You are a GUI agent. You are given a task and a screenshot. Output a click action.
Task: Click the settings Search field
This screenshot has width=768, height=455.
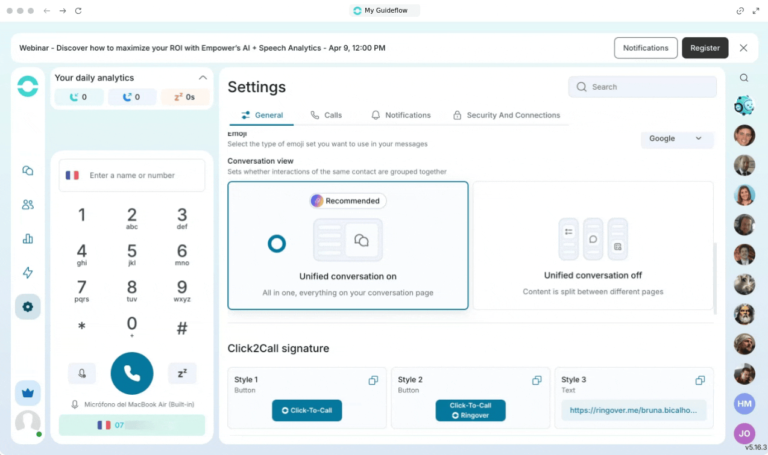point(643,87)
